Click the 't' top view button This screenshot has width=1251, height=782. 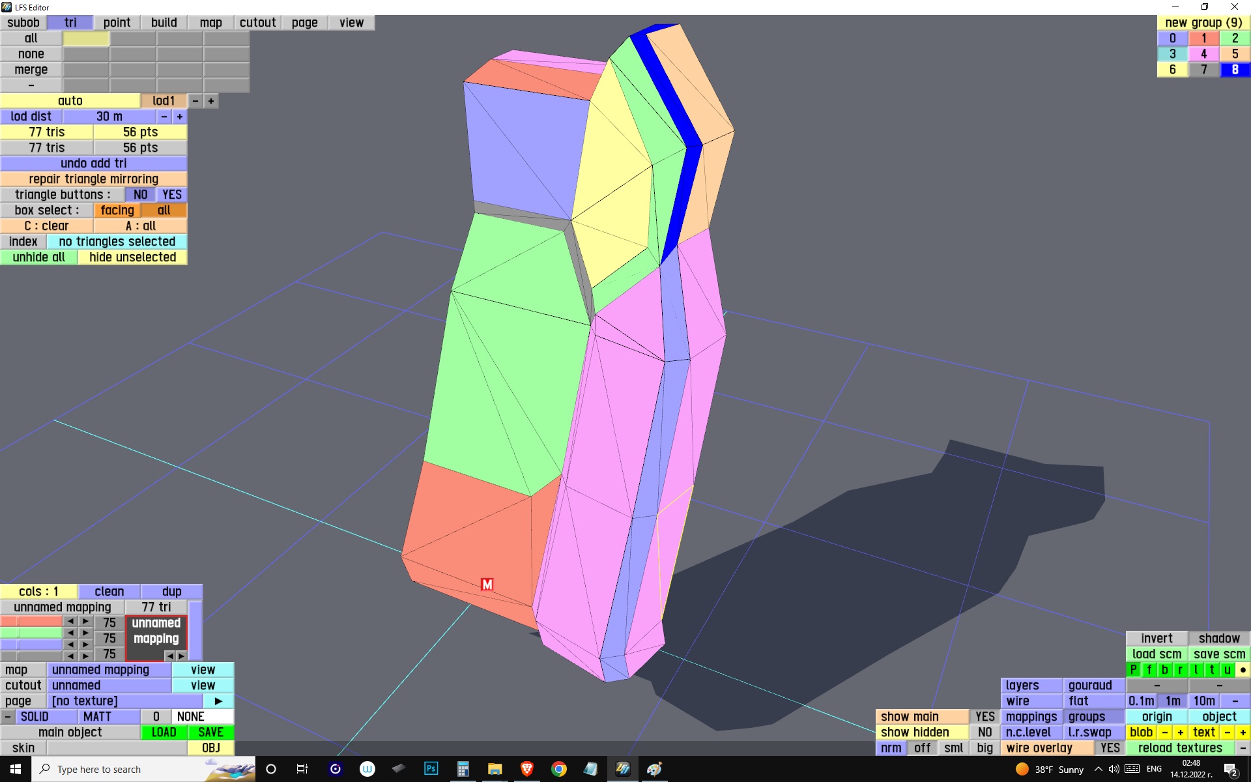coord(1211,669)
